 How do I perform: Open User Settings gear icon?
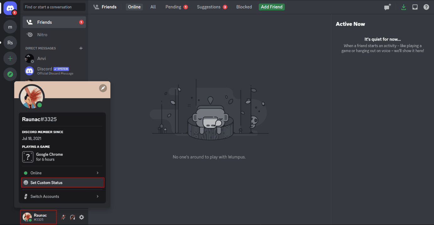click(81, 217)
